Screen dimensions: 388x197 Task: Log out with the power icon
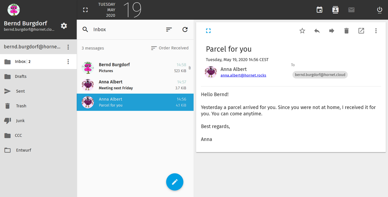point(380,10)
